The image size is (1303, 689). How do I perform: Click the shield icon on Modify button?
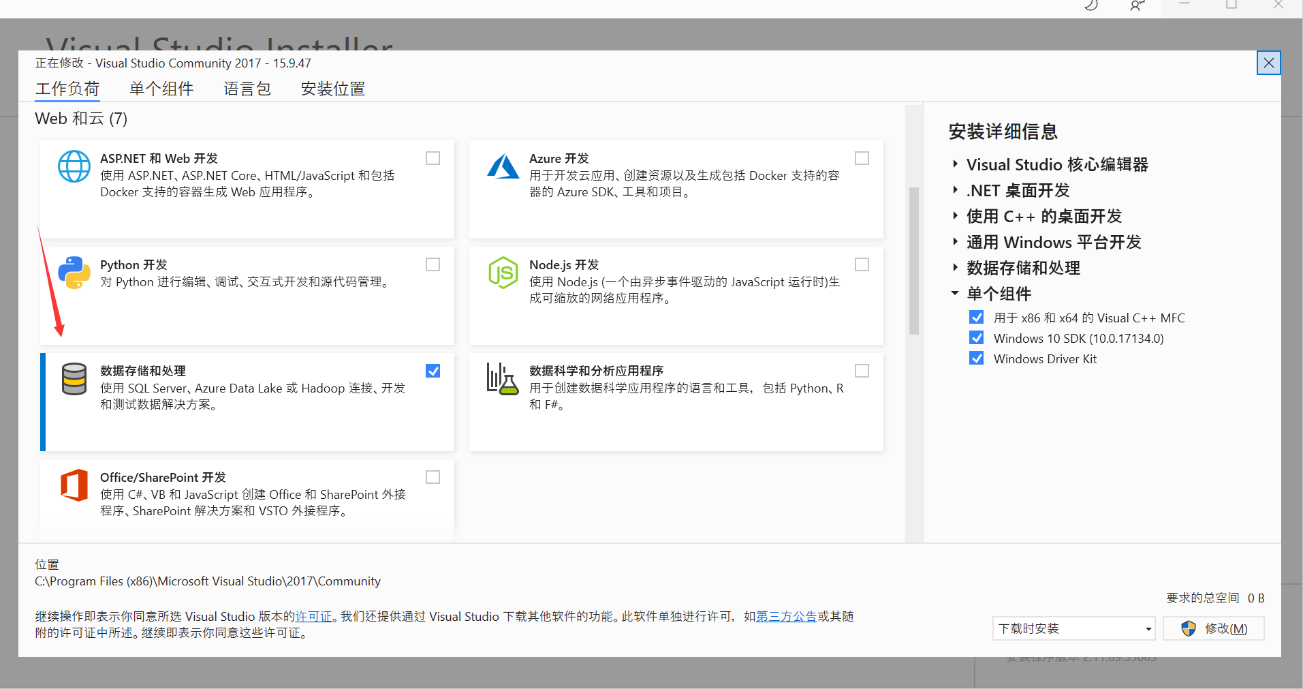[x=1189, y=628]
